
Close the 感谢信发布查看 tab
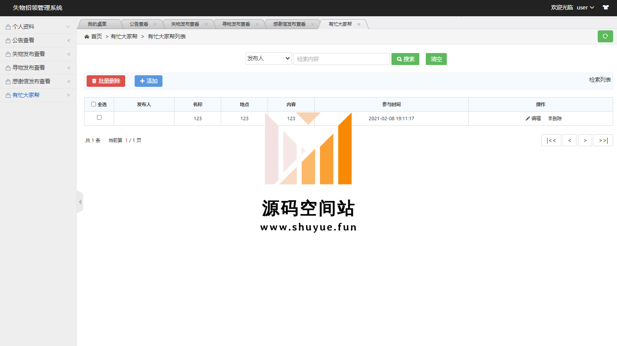tap(313, 24)
